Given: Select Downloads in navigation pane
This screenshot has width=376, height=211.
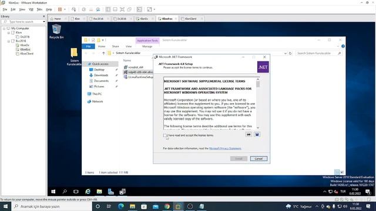Looking at the screenshot, I should [100, 75].
